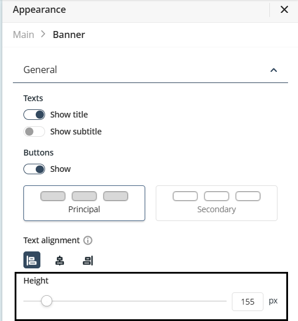Turn off the Buttons Show switch

[34, 169]
